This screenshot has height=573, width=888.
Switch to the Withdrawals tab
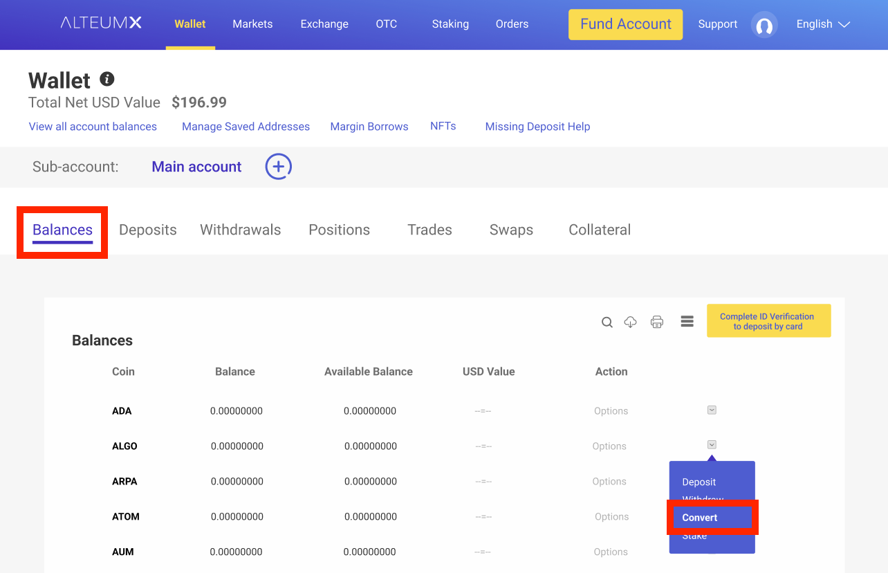point(241,230)
